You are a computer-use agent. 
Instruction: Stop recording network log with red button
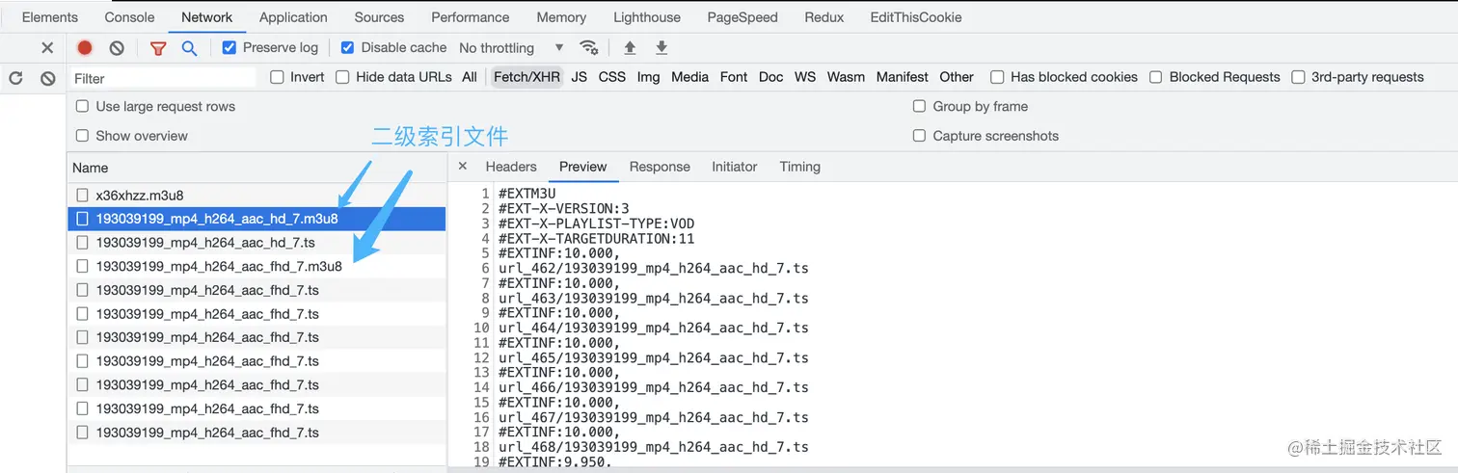coord(85,47)
